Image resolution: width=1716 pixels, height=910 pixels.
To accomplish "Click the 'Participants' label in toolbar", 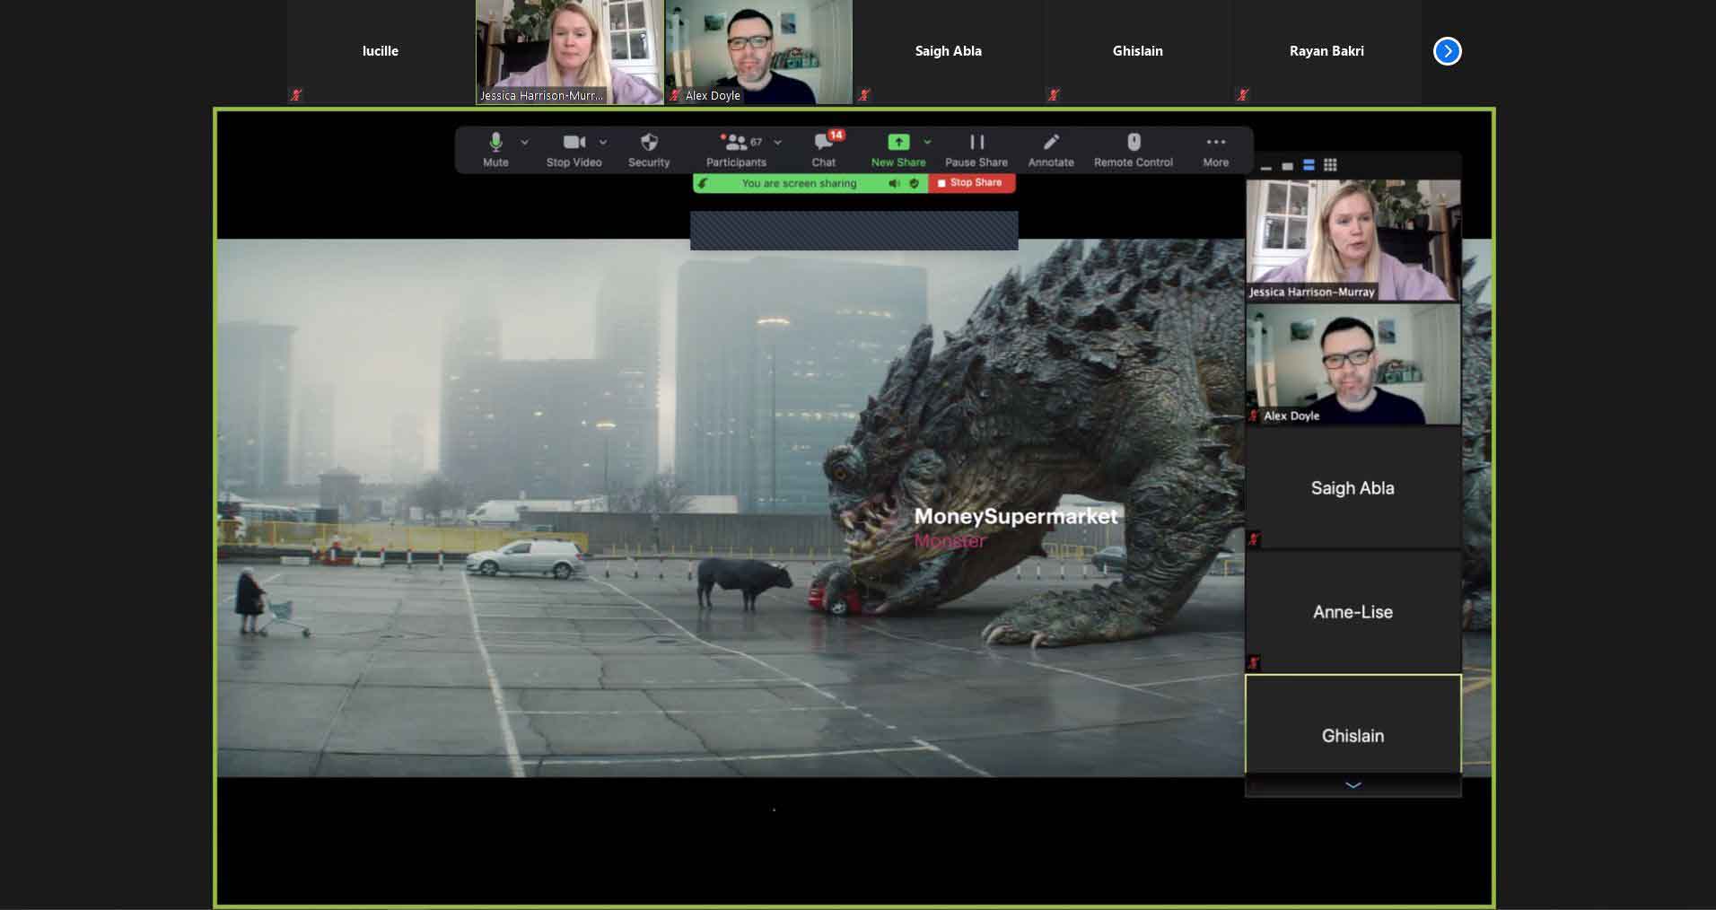I will [x=736, y=162].
